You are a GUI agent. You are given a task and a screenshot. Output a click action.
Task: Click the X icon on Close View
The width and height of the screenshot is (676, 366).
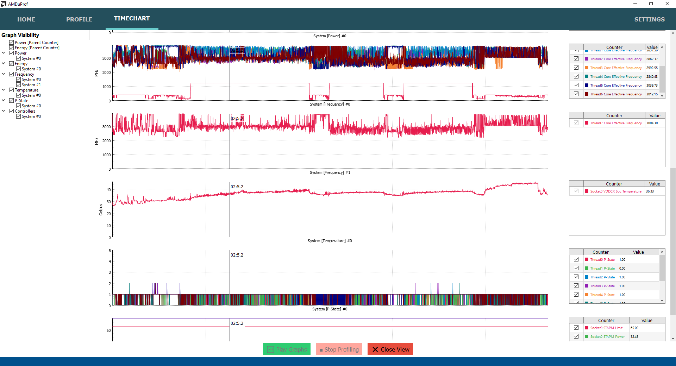click(375, 349)
